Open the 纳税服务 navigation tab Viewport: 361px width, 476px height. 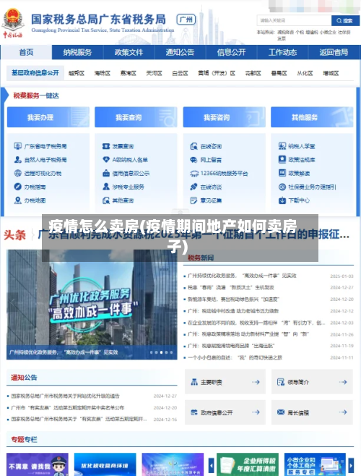(77, 52)
